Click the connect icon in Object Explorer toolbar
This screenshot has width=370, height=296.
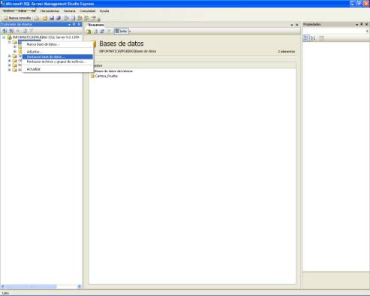pyautogui.click(x=5, y=31)
